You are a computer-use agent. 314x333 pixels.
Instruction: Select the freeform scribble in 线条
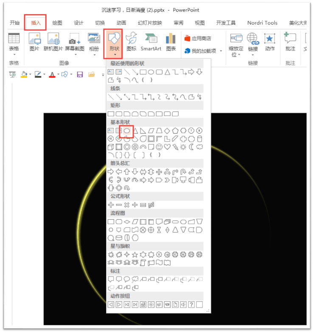pos(199,97)
